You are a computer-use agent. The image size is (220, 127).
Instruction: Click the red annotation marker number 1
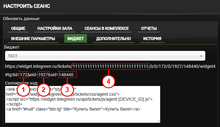23,90
